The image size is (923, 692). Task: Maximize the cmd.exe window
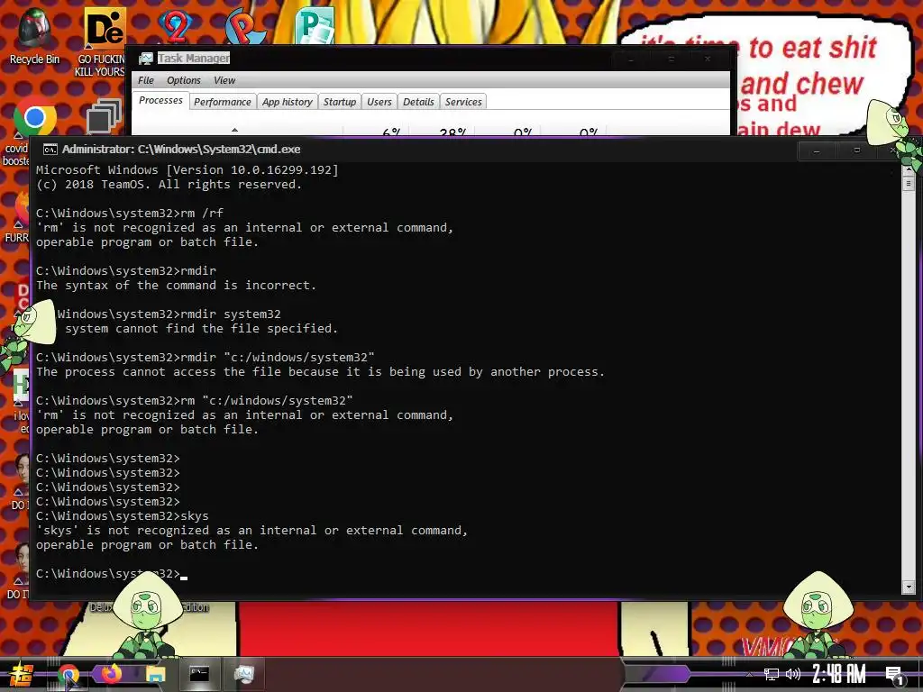coord(857,151)
